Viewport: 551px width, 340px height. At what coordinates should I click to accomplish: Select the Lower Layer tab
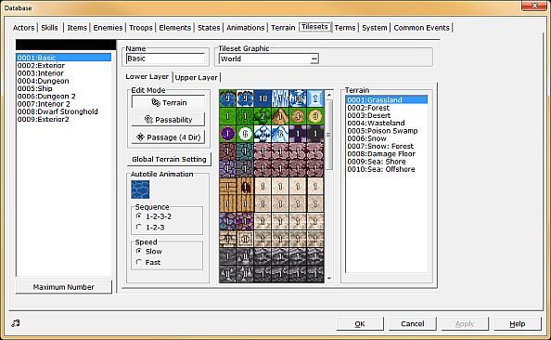click(147, 76)
